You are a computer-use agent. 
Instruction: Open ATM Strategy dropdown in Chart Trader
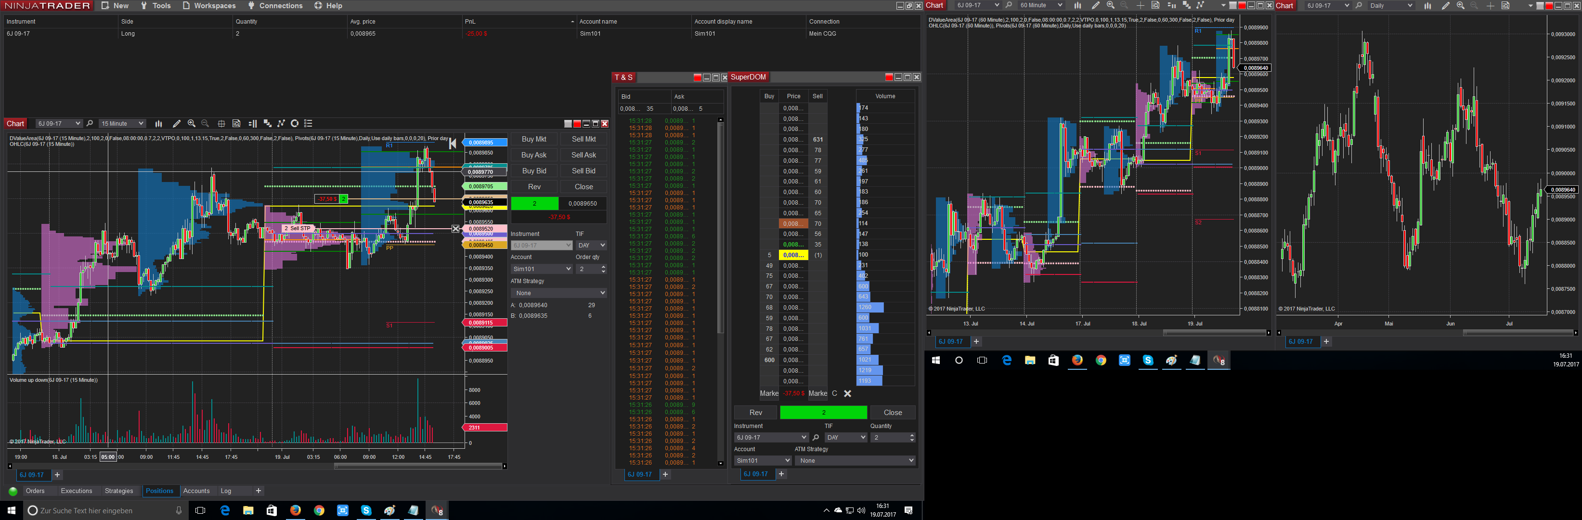559,293
